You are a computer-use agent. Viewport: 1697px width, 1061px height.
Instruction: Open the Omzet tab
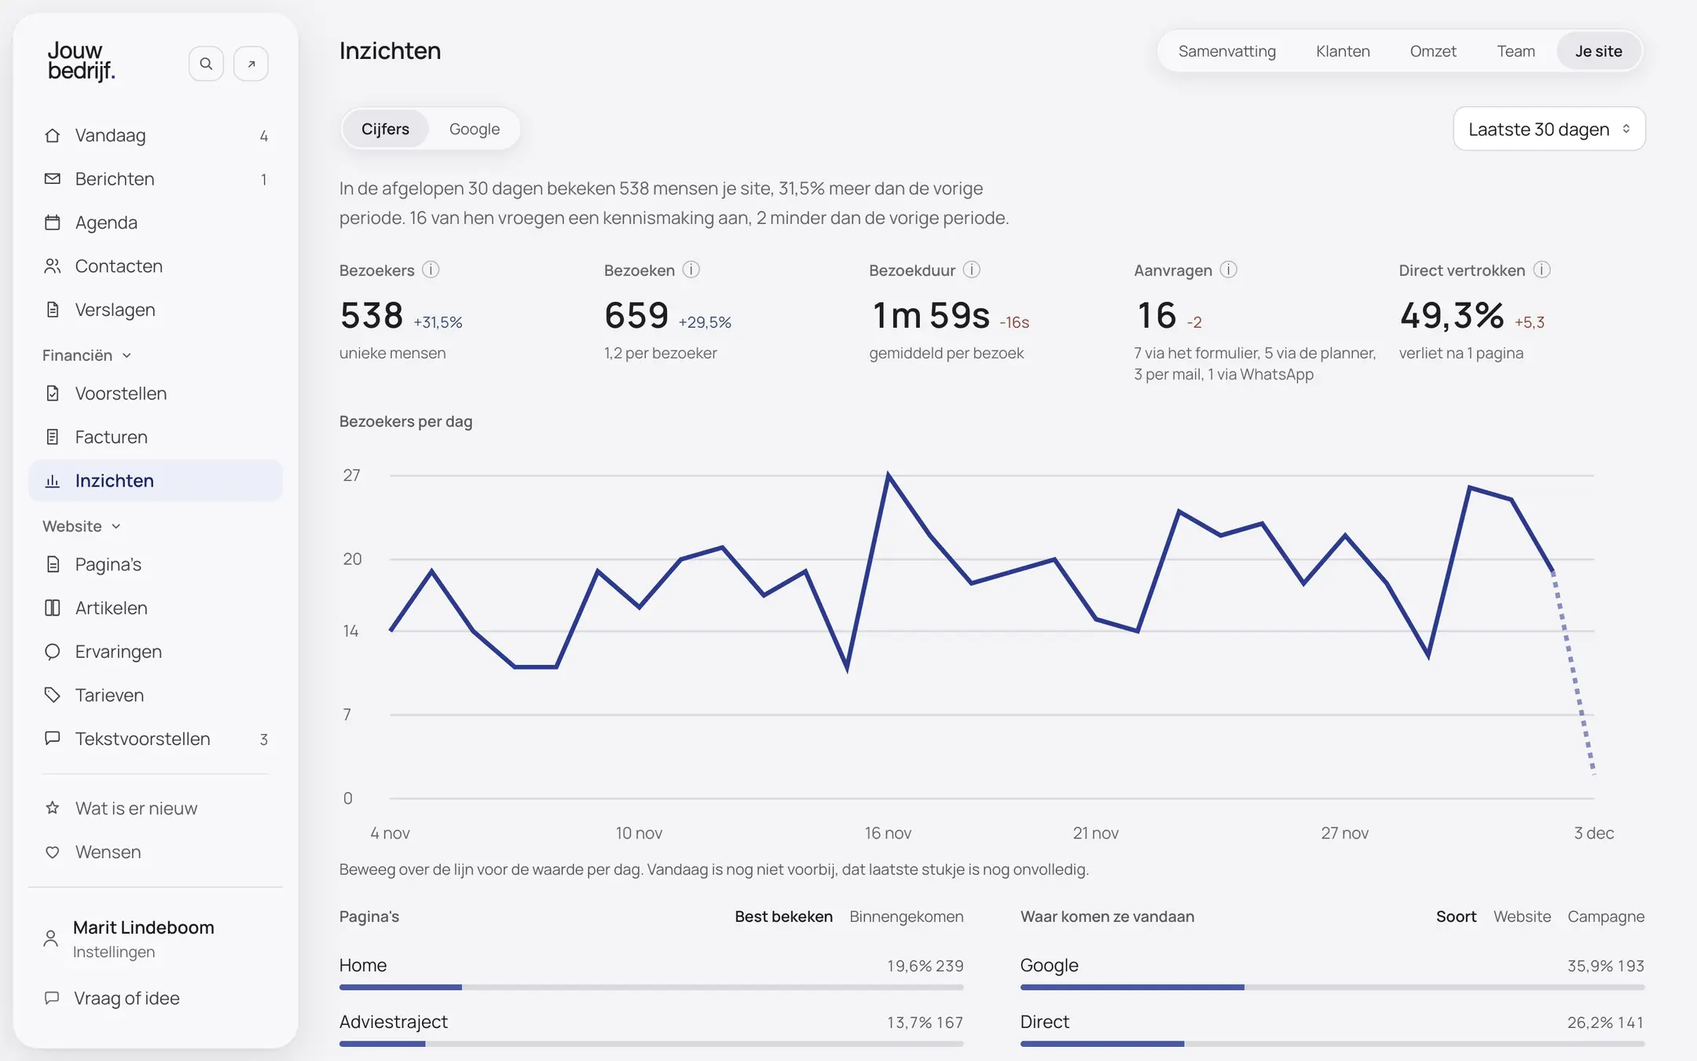pyautogui.click(x=1433, y=51)
